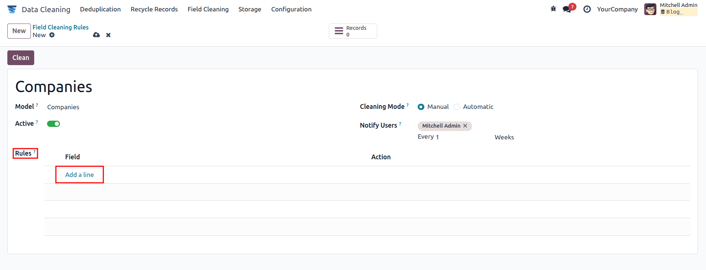Select the Manual cleaning mode

pyautogui.click(x=421, y=107)
